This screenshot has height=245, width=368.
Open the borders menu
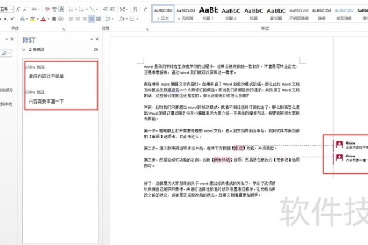pyautogui.click(x=132, y=19)
